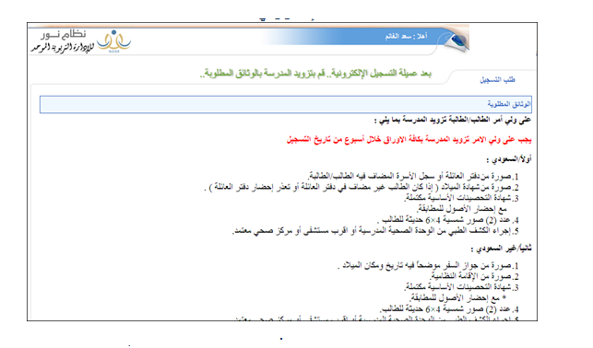
Task: Click شهادة التحصينات الأساسية under غير السعودي section
Action: [x=461, y=287]
